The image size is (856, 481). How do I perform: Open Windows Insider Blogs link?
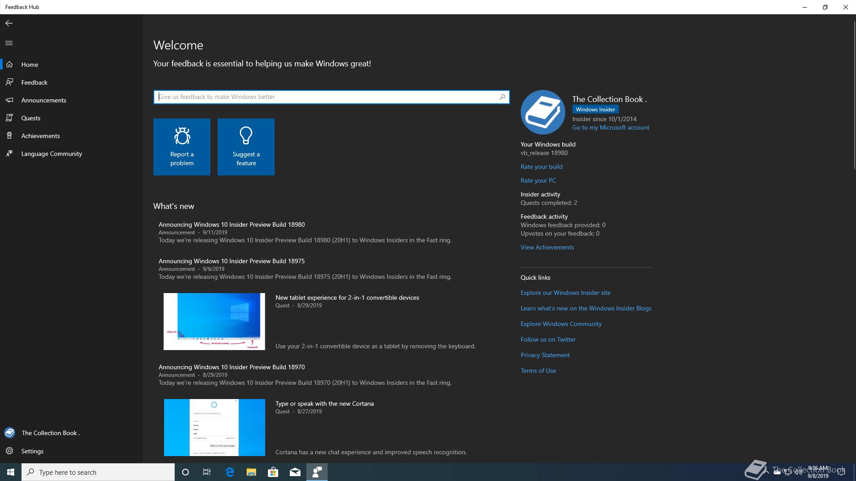(x=586, y=308)
